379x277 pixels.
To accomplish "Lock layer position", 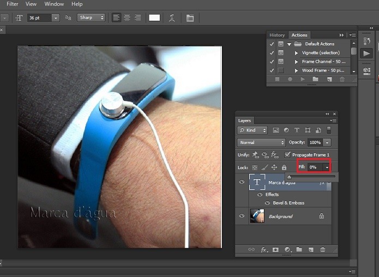I will [274, 167].
